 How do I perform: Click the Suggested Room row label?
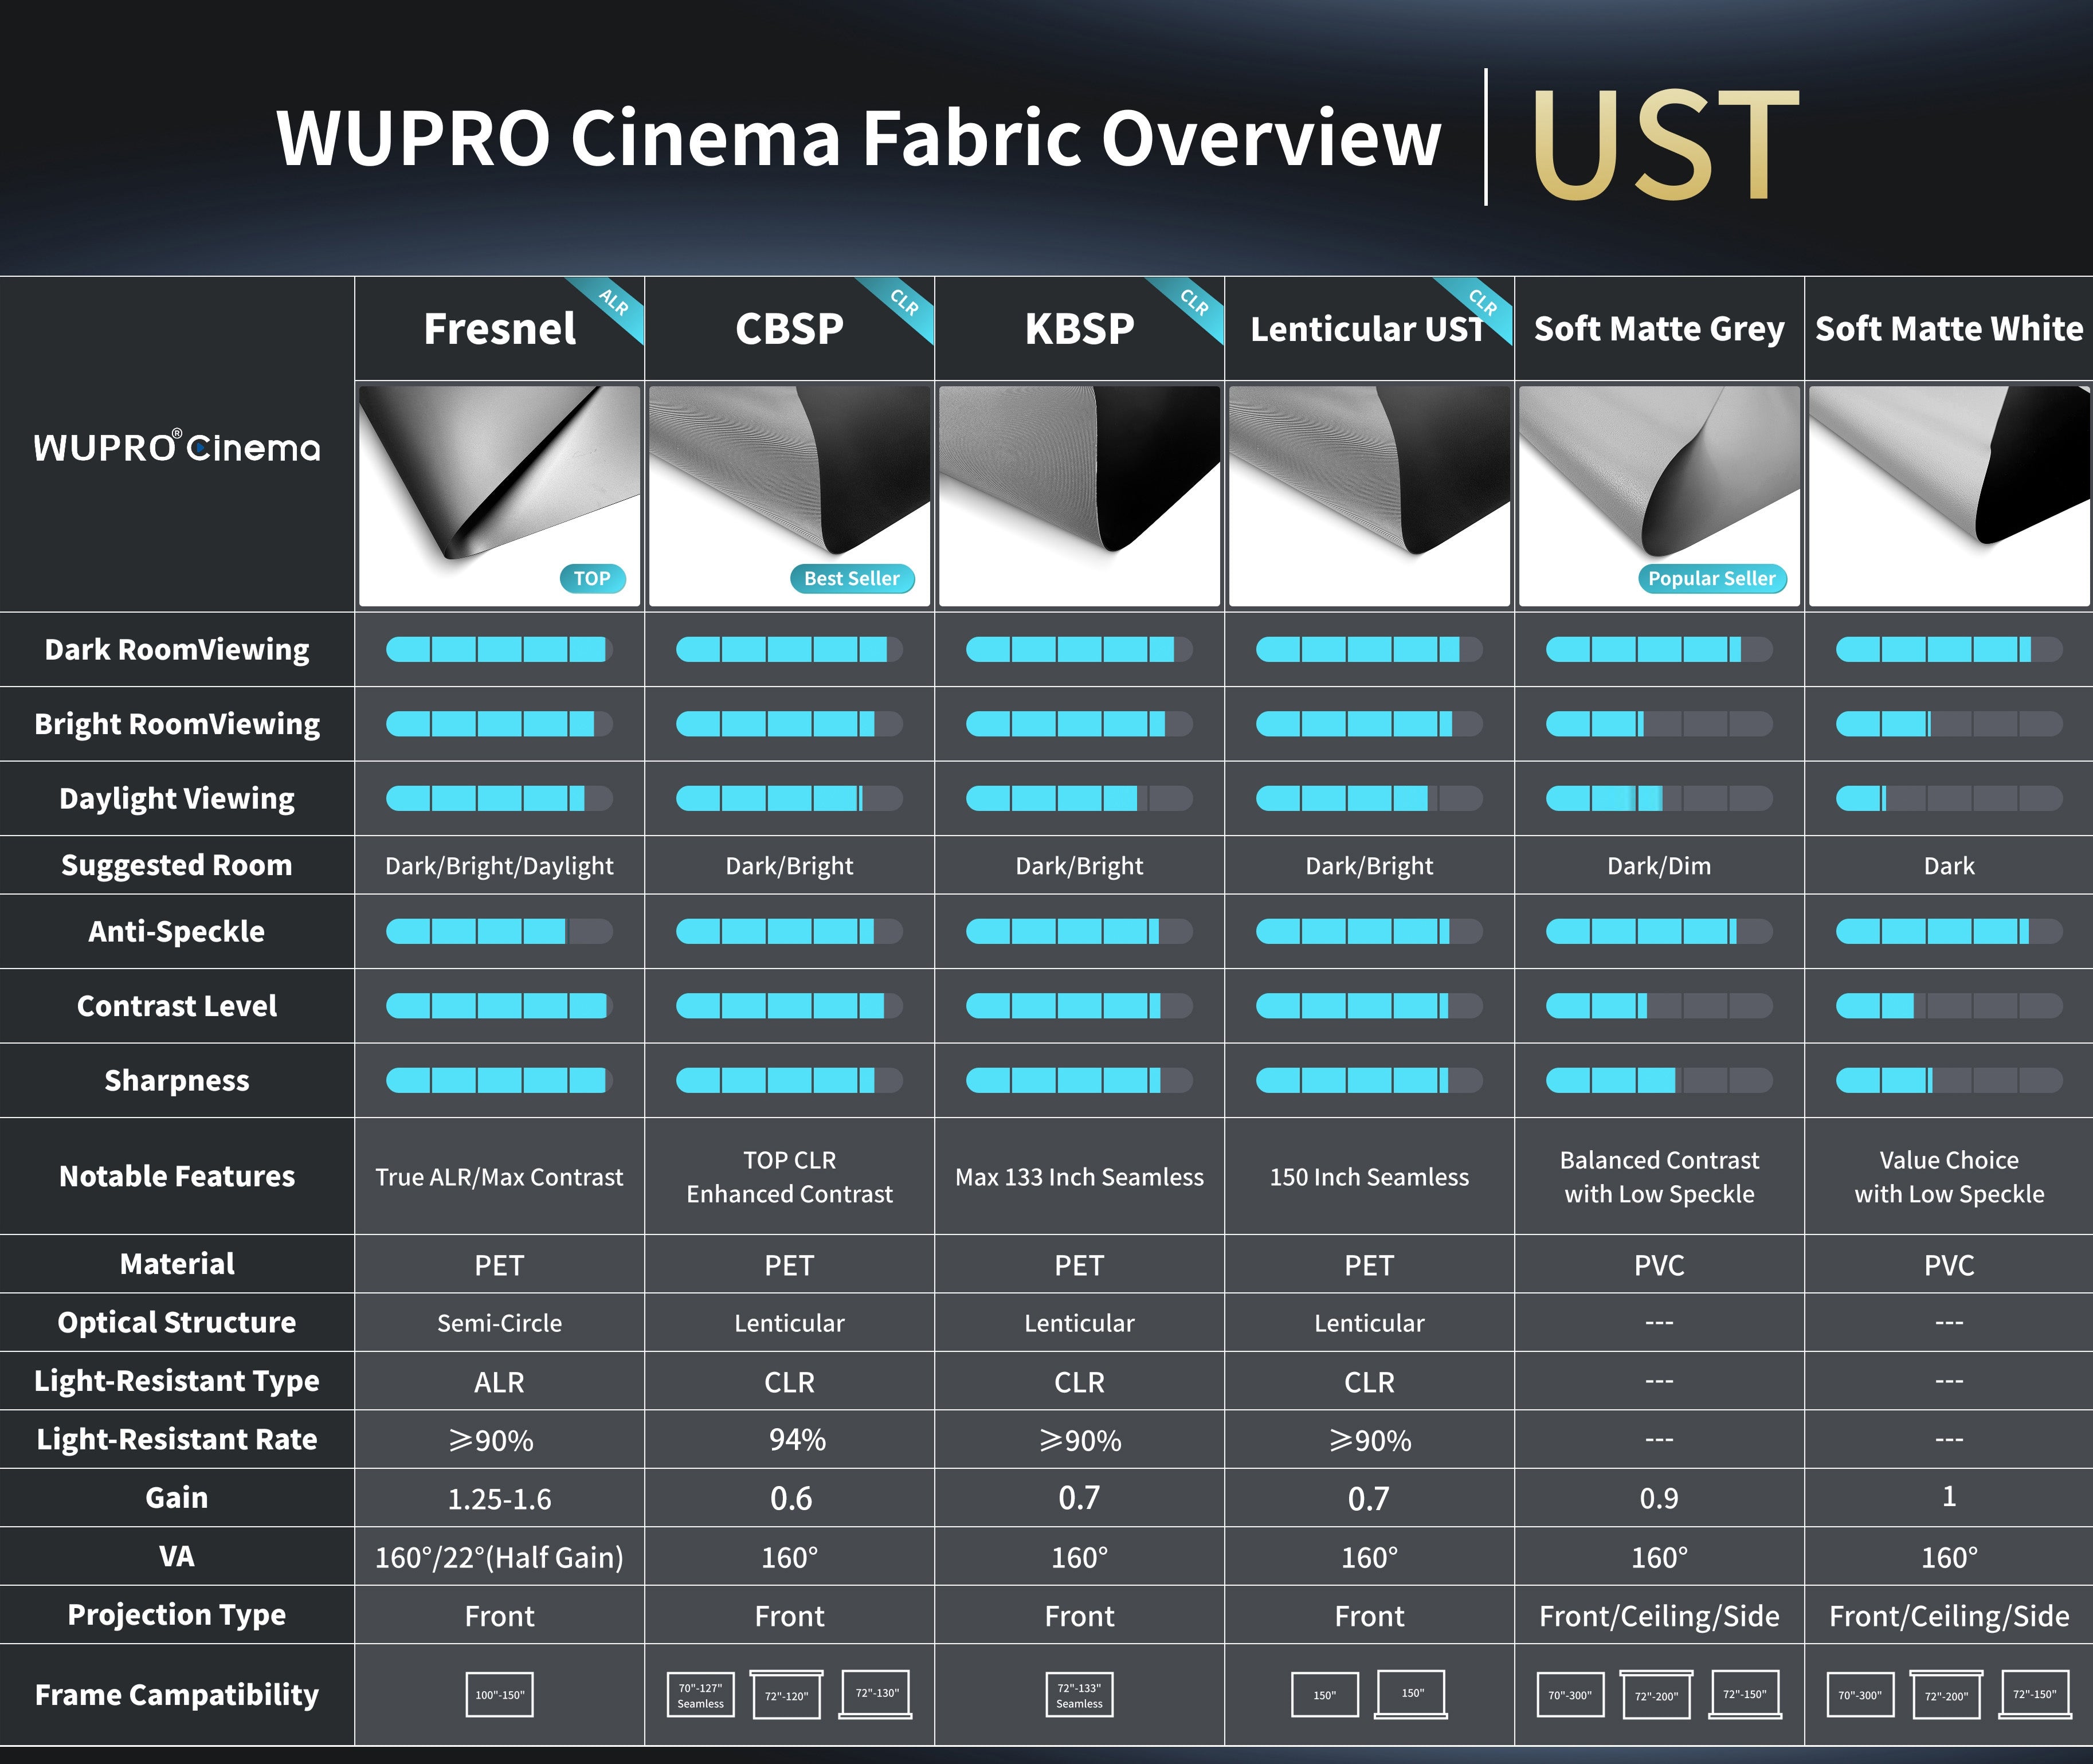(x=177, y=865)
